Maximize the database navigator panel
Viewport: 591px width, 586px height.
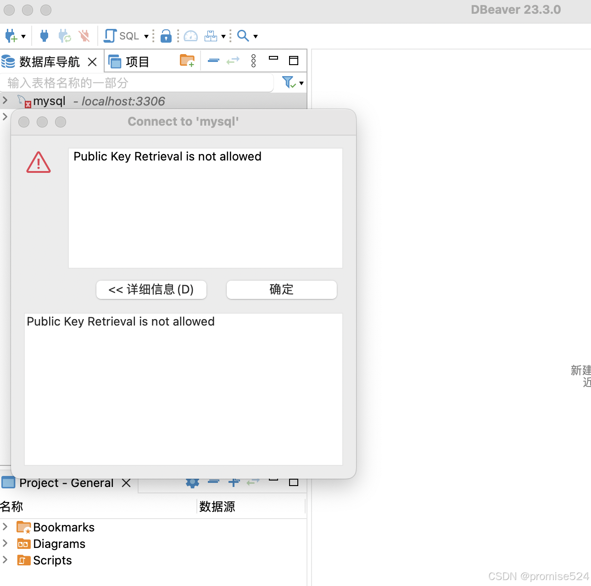[x=294, y=61]
